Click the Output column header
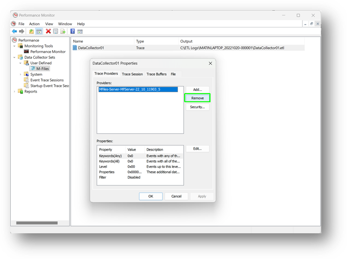This screenshot has width=347, height=259. tap(241, 41)
